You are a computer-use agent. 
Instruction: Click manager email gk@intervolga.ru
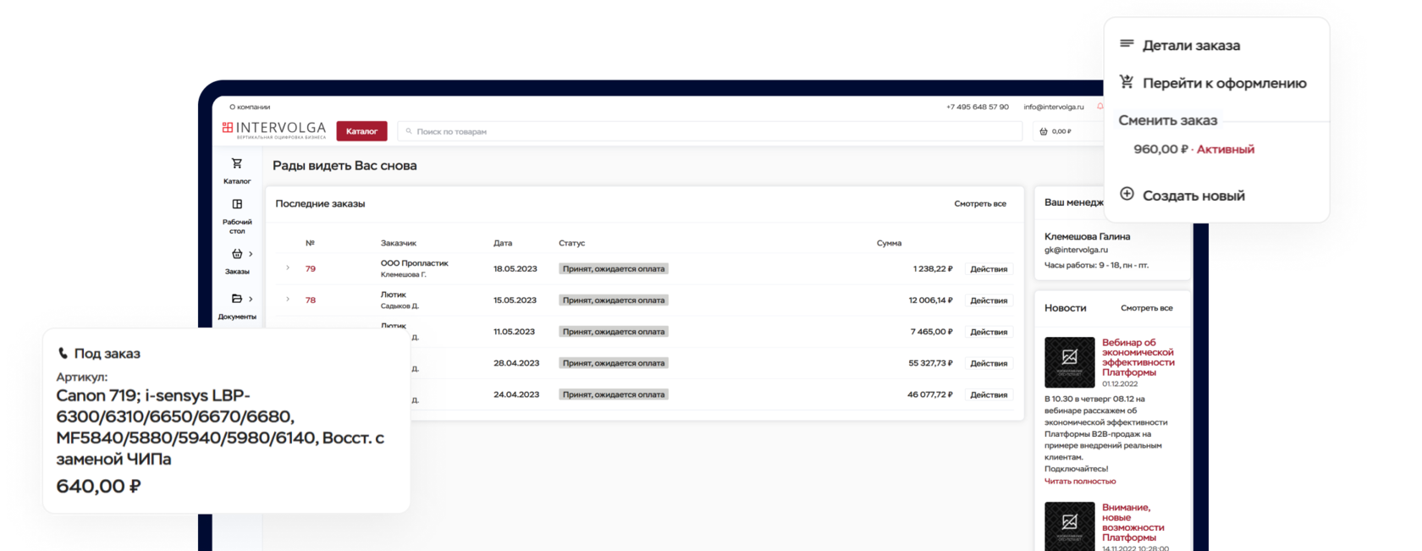point(1076,250)
